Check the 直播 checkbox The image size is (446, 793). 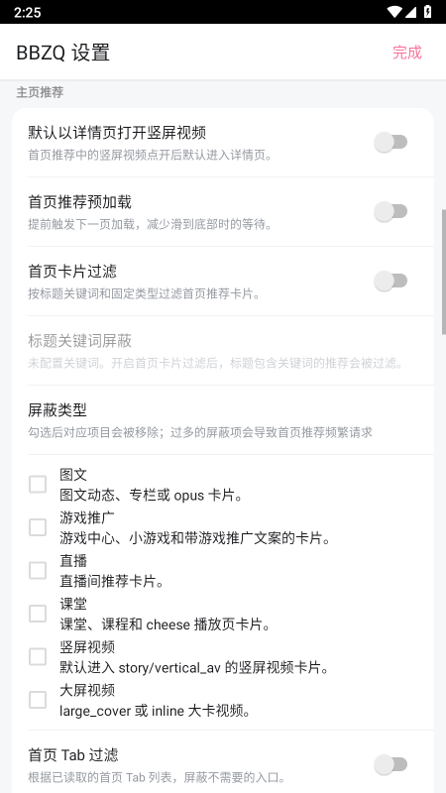[38, 570]
